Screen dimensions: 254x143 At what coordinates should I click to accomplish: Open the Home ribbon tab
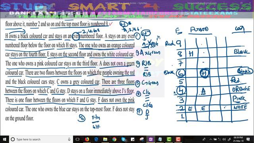coord(16,9)
